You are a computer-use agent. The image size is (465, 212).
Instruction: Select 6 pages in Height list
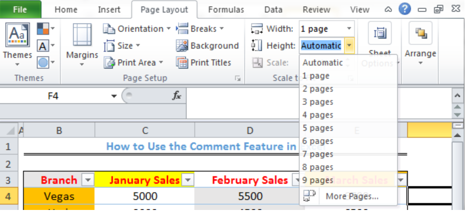point(348,141)
